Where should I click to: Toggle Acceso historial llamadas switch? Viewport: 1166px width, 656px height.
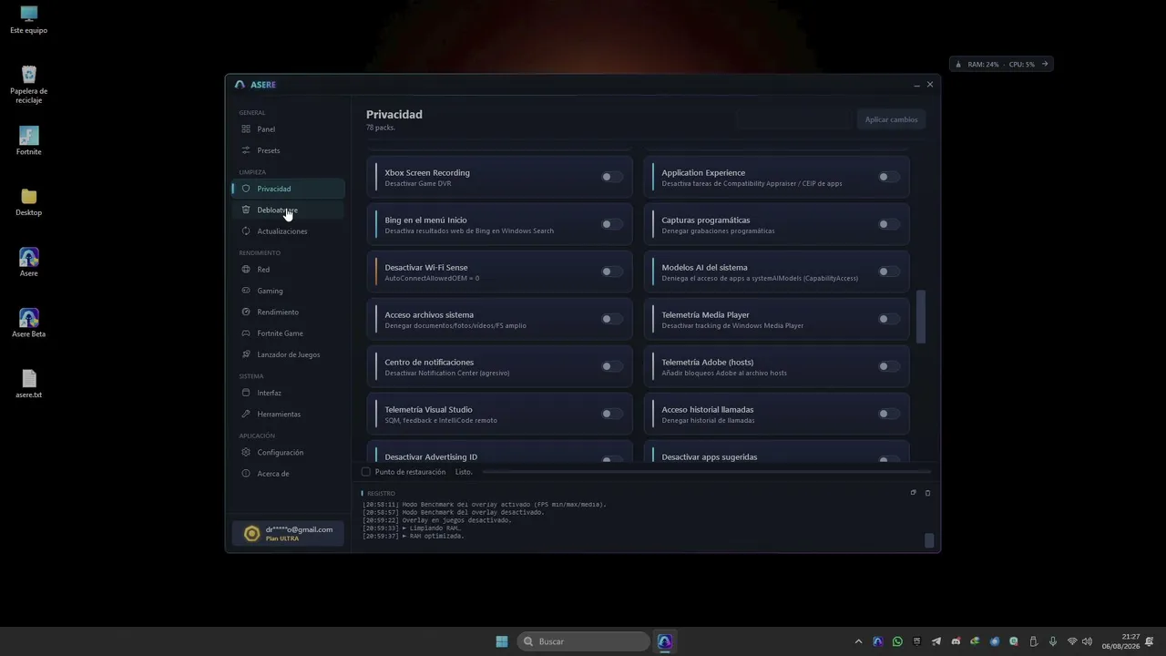(888, 414)
